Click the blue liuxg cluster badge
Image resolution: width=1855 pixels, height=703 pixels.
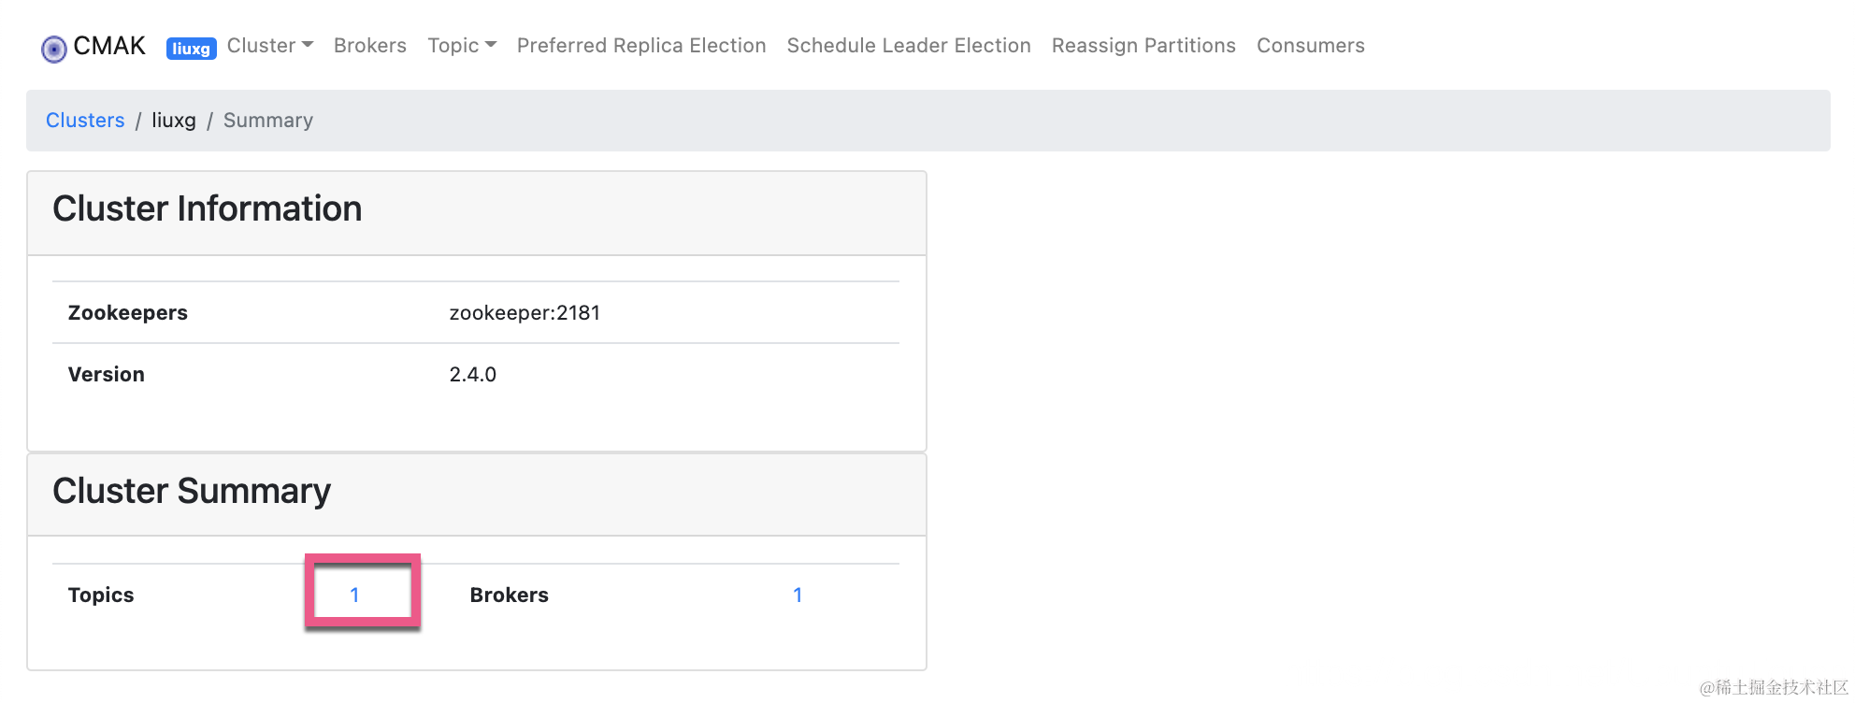pyautogui.click(x=191, y=49)
